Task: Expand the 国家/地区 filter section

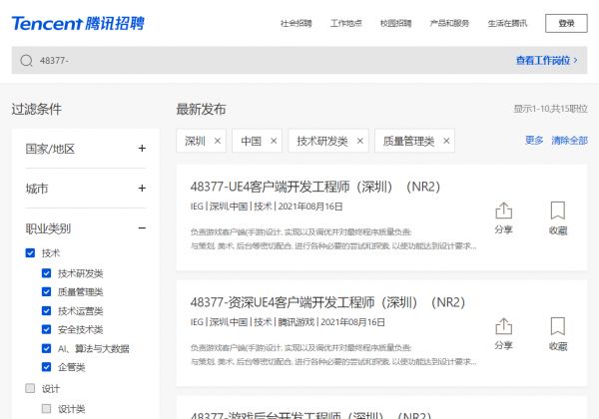Action: tap(142, 149)
